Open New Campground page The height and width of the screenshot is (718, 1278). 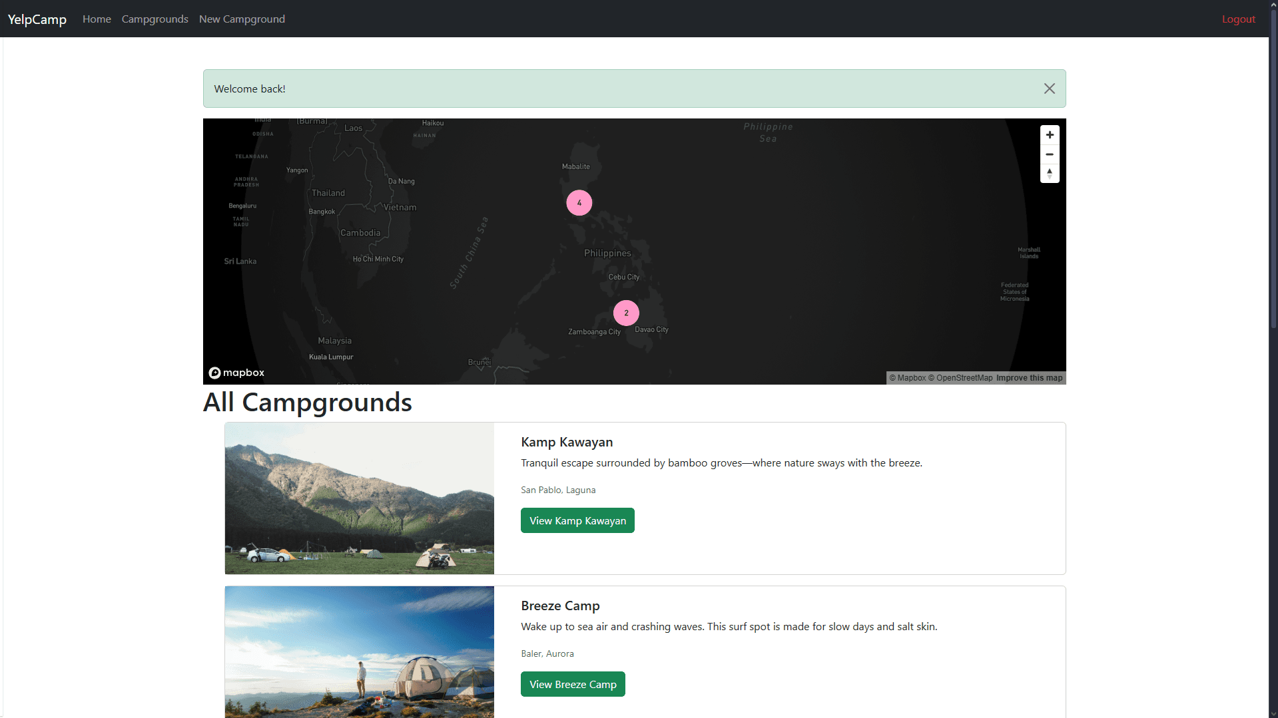coord(242,19)
